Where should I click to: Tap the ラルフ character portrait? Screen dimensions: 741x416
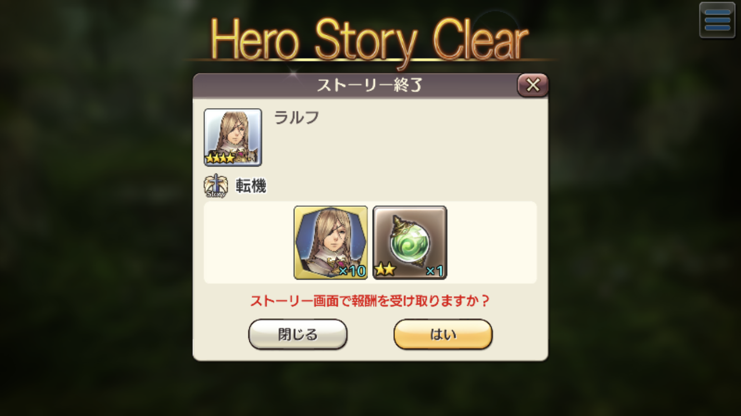pos(233,137)
